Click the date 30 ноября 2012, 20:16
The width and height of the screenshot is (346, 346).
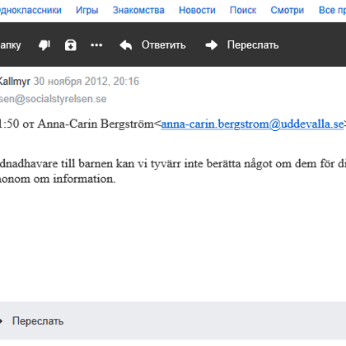tap(86, 82)
